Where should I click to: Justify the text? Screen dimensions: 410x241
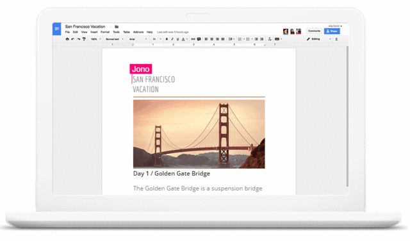point(223,39)
